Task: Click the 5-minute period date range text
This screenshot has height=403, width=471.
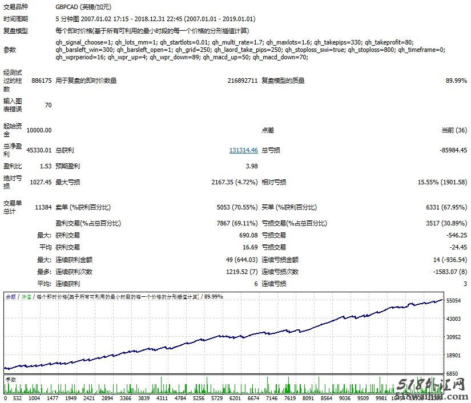Action: [x=155, y=19]
